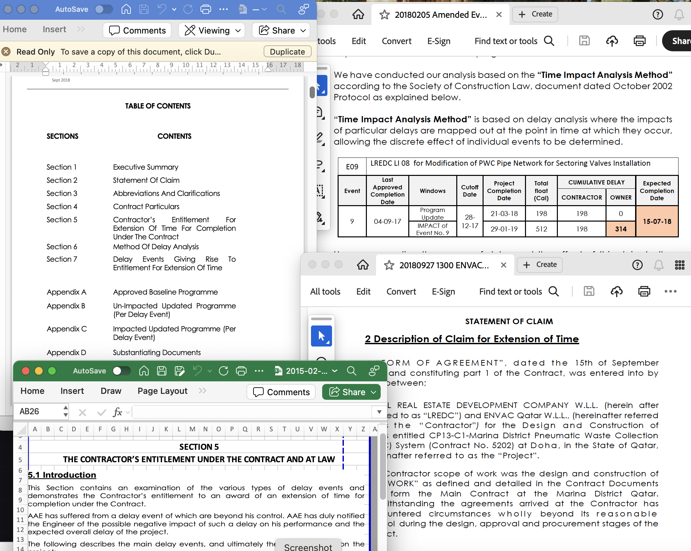This screenshot has width=691, height=551.
Task: Open Convert menu in top Acrobat window
Action: tap(396, 41)
